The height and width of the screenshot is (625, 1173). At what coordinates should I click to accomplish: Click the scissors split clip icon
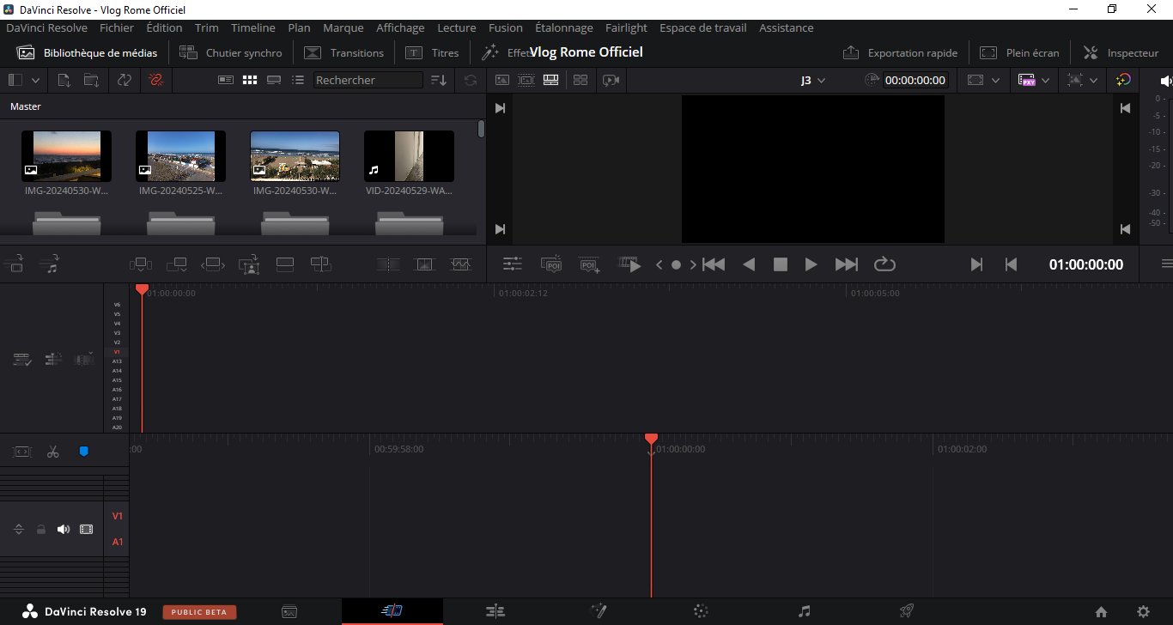[x=52, y=452]
